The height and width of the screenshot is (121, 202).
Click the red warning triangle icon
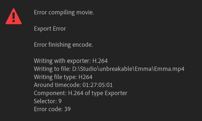(13, 16)
